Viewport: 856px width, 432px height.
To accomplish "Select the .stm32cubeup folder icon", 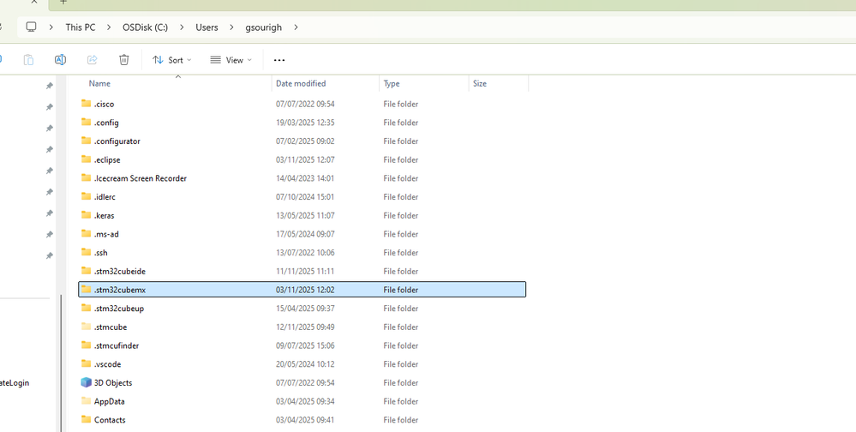I will (86, 308).
